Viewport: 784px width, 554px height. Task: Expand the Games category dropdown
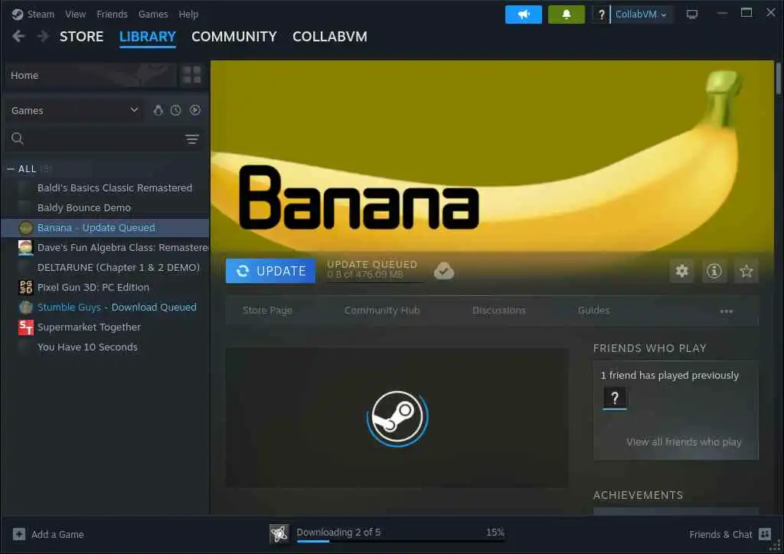[75, 110]
